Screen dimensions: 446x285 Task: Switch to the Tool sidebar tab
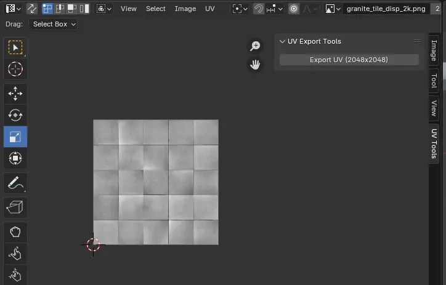[x=434, y=81]
